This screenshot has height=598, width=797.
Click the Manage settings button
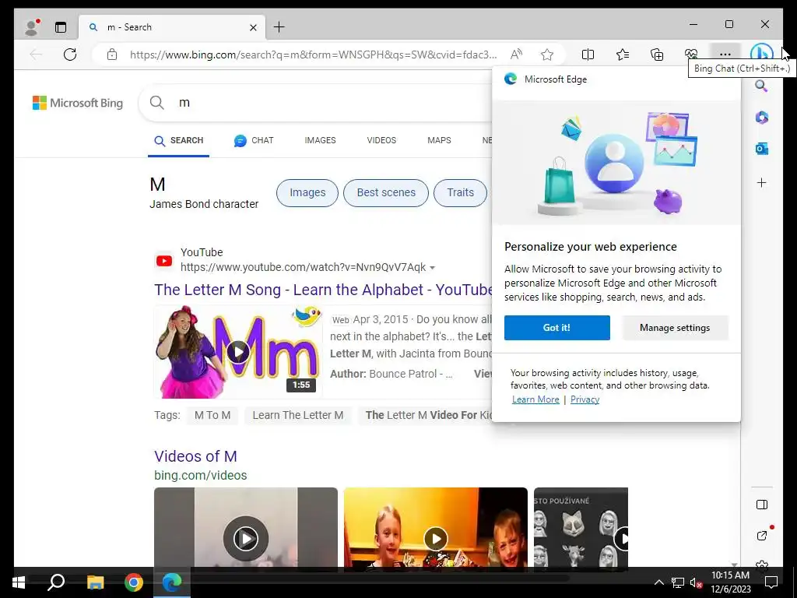(x=675, y=328)
